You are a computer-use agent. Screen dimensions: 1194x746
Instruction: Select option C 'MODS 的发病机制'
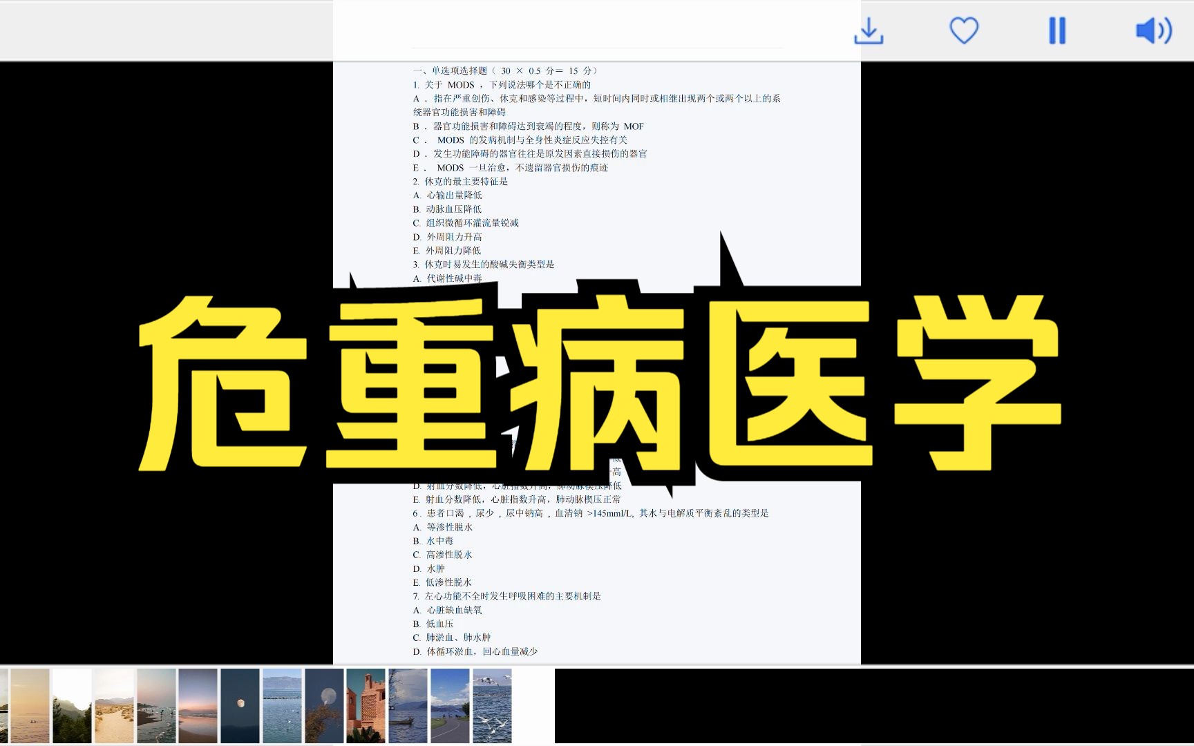520,140
